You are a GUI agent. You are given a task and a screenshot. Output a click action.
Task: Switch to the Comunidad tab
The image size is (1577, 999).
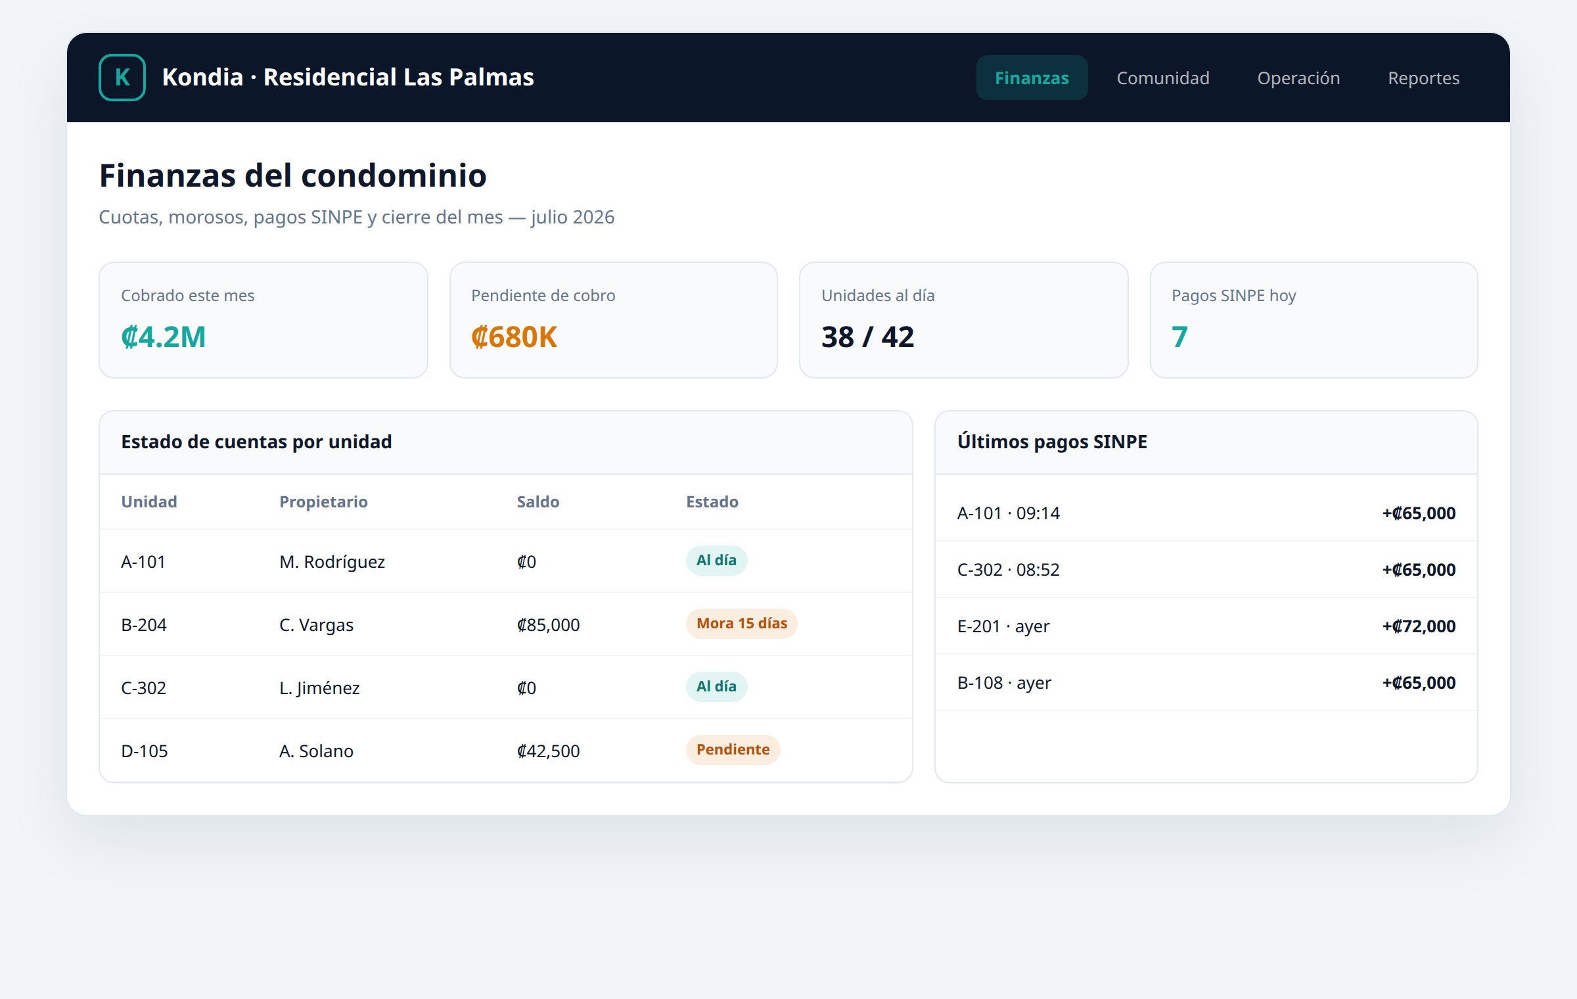click(x=1163, y=78)
